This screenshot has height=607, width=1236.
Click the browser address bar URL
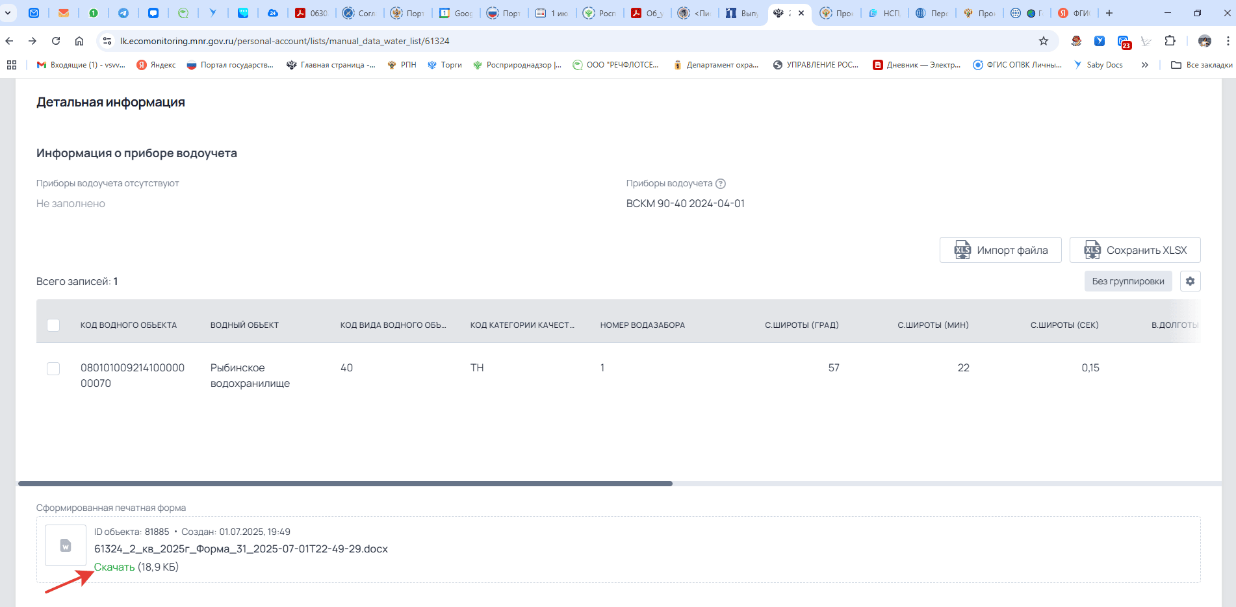pyautogui.click(x=285, y=41)
